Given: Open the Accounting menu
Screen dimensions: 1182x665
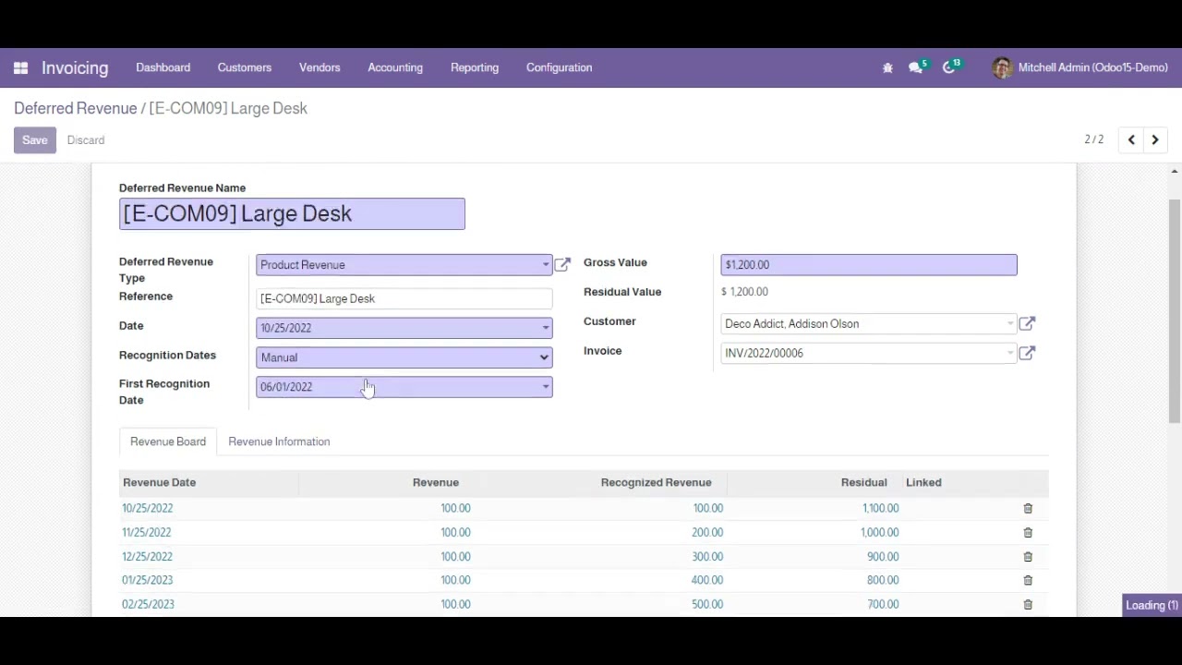Looking at the screenshot, I should point(395,67).
